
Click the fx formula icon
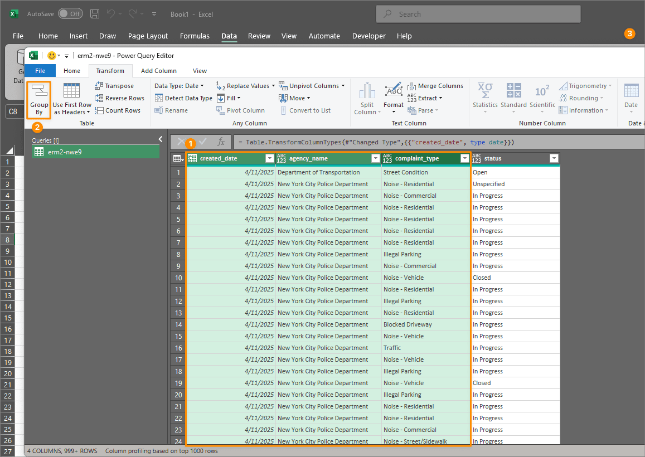(x=221, y=142)
